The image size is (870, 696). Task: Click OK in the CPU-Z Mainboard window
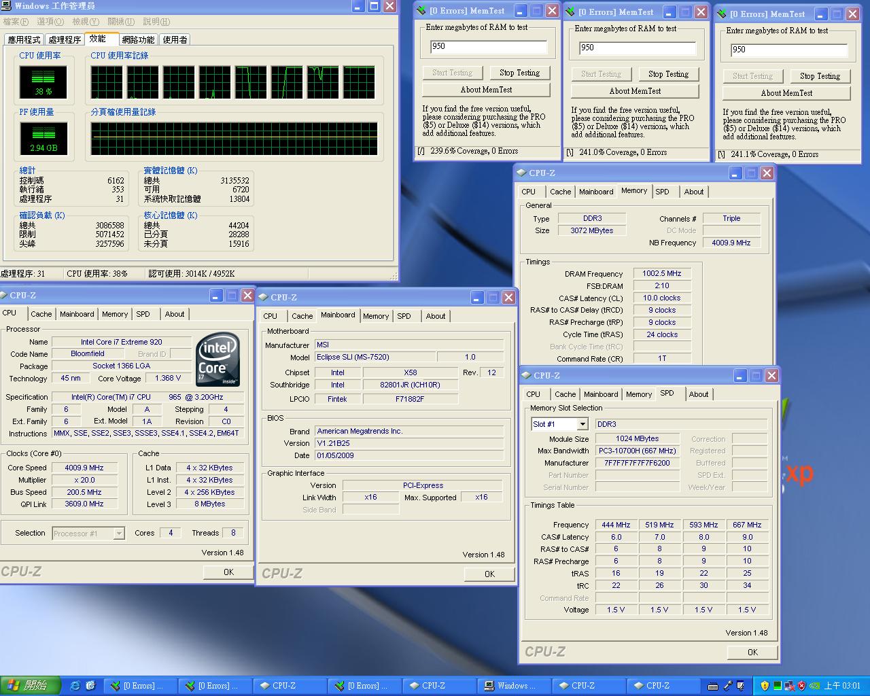(x=489, y=574)
